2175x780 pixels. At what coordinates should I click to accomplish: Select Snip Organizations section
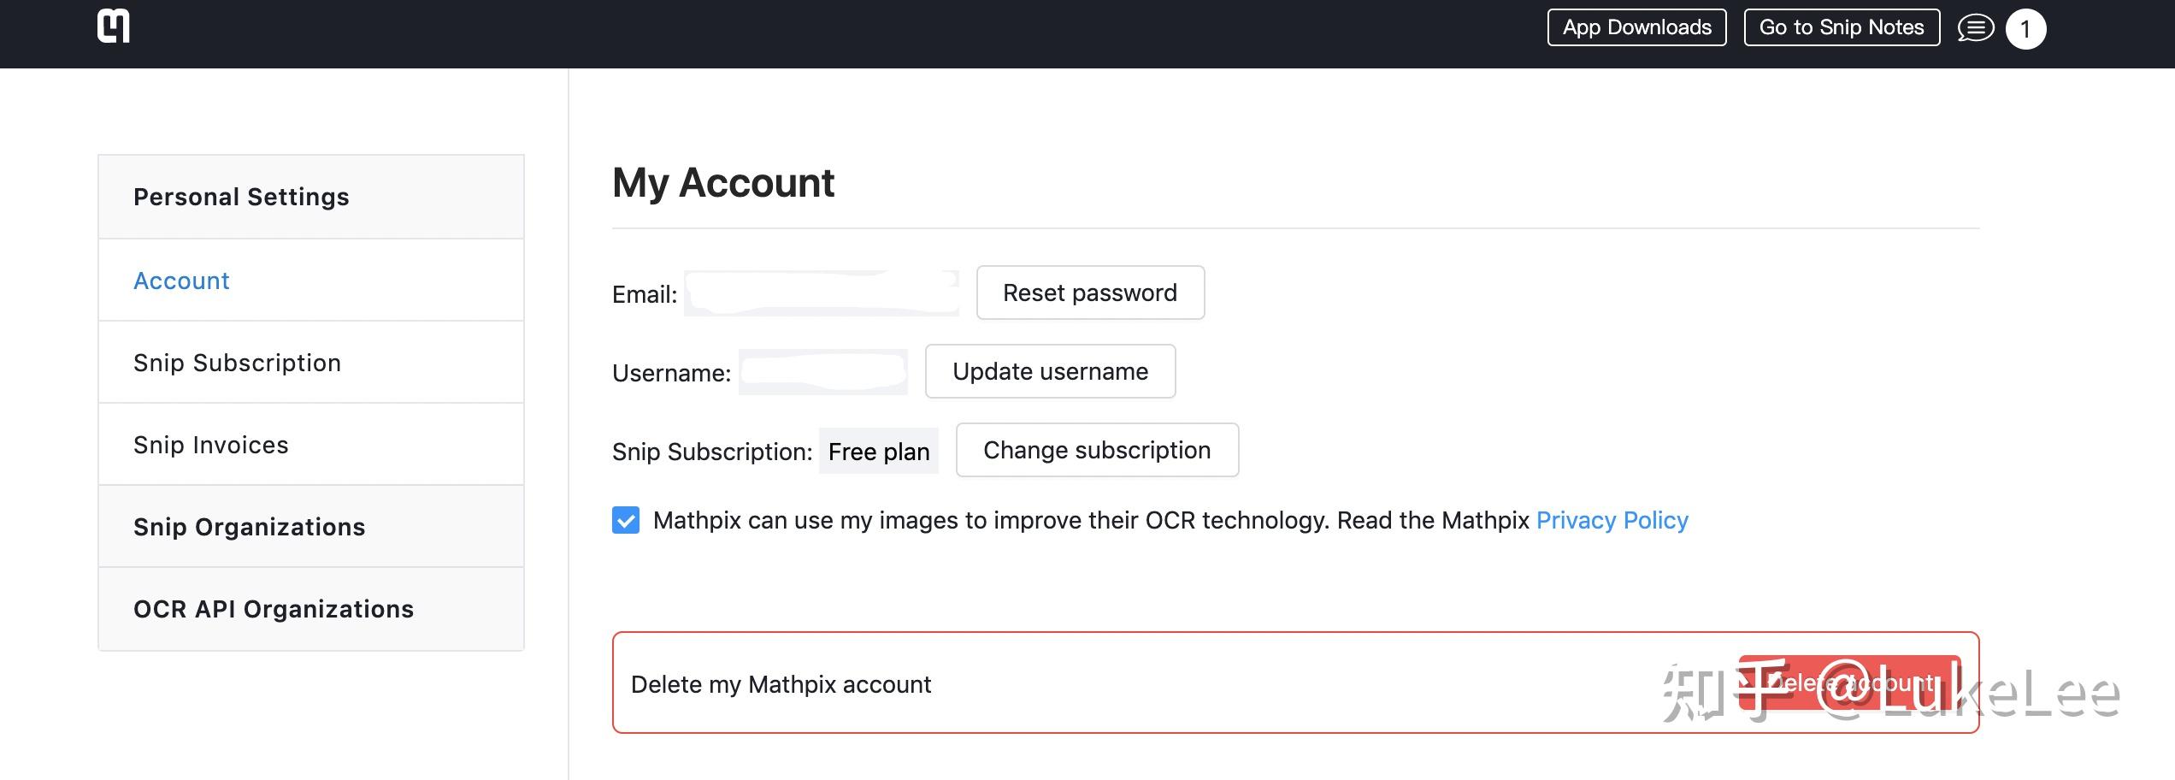pyautogui.click(x=249, y=527)
